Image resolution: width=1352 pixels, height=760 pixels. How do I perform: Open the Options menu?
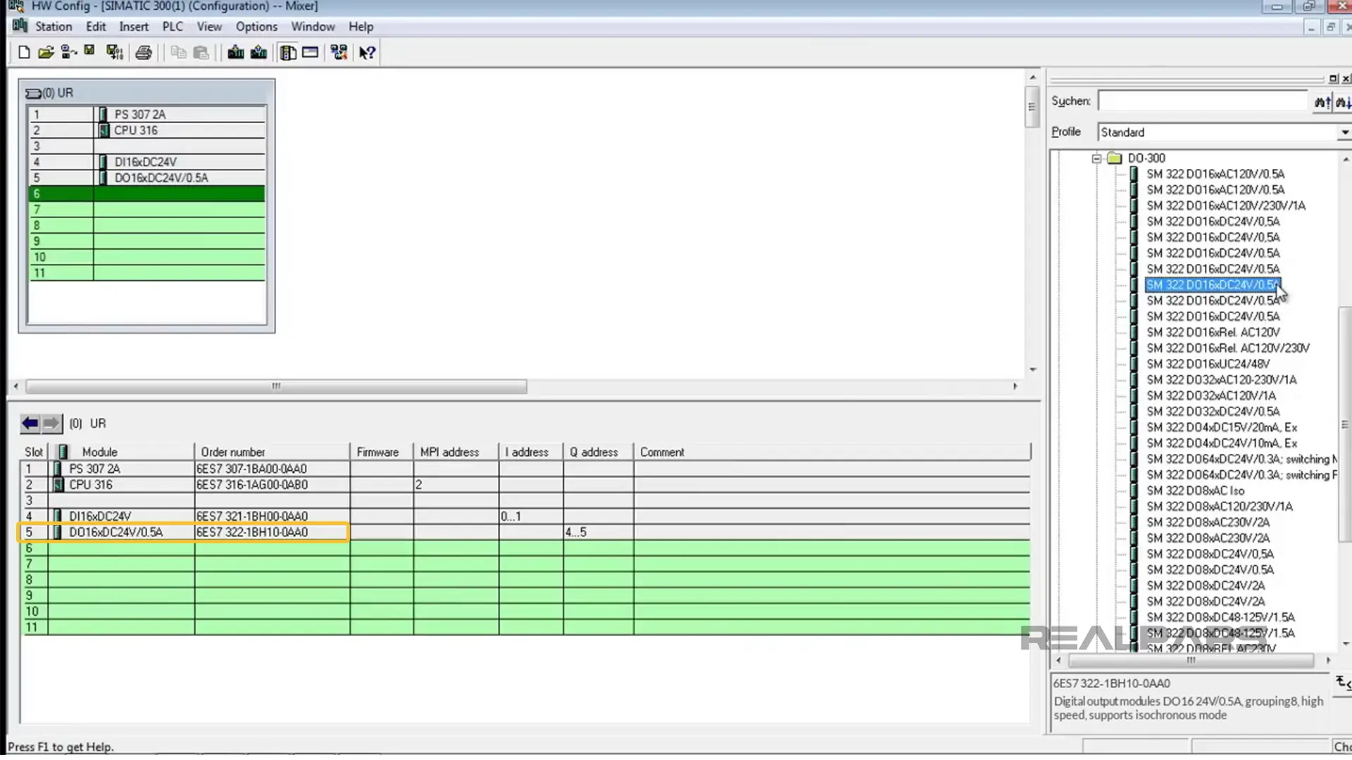click(x=256, y=27)
